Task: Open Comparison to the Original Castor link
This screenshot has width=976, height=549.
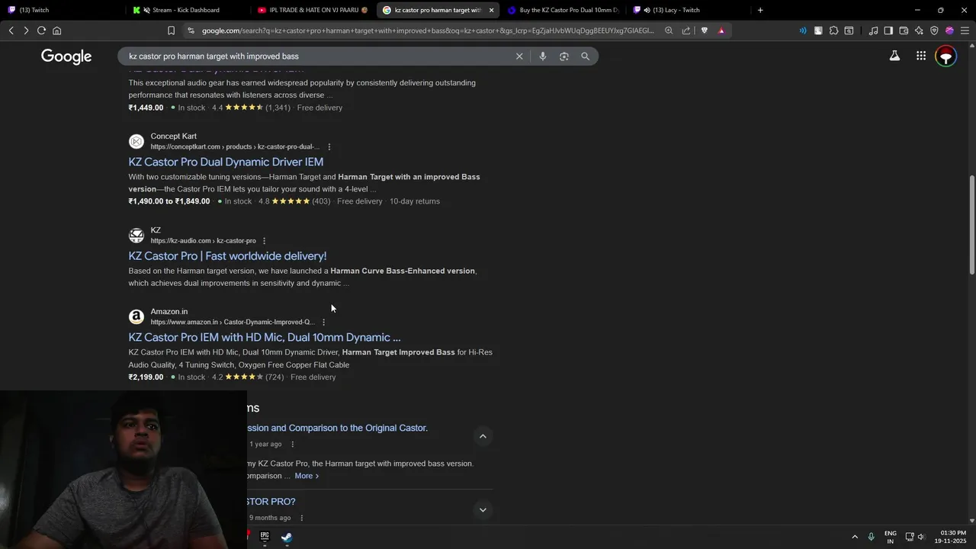Action: click(x=337, y=428)
